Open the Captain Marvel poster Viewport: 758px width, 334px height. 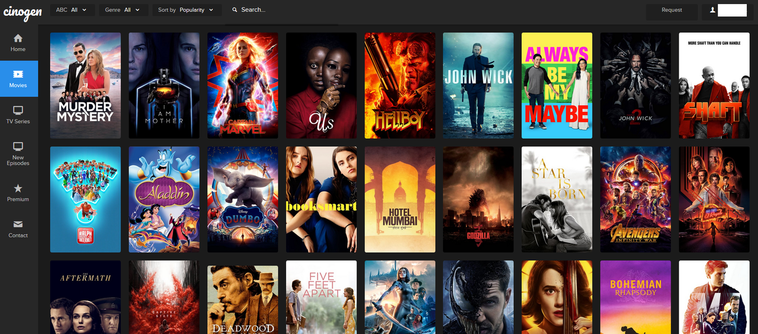point(243,85)
